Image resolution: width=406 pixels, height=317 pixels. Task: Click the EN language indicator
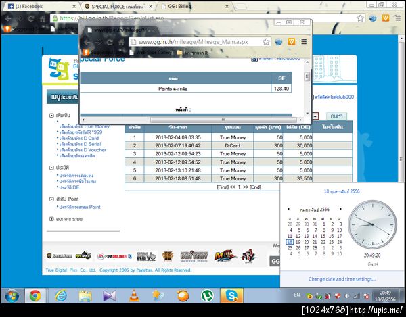click(297, 295)
